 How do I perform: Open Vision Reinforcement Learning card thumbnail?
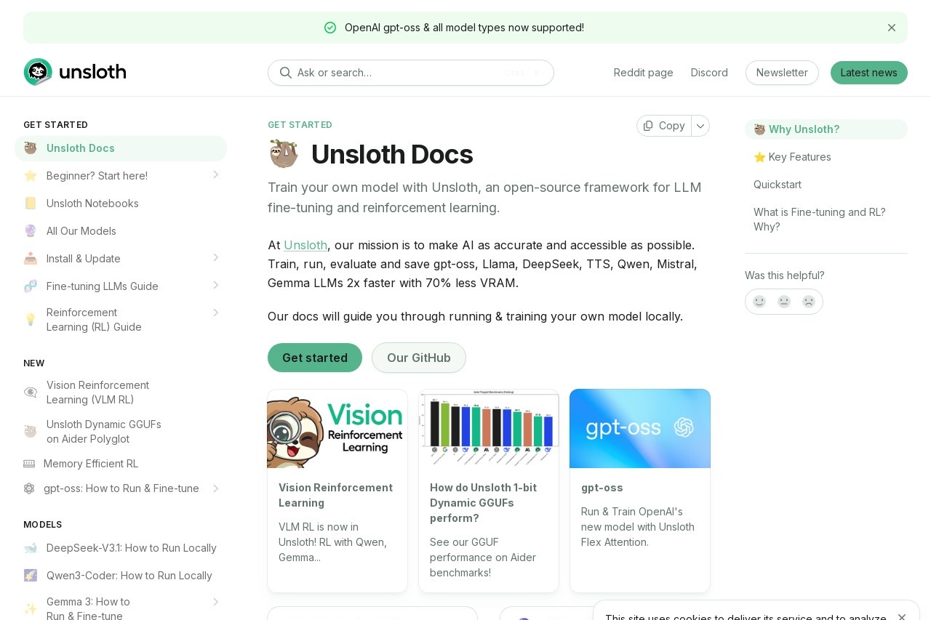[x=337, y=429]
